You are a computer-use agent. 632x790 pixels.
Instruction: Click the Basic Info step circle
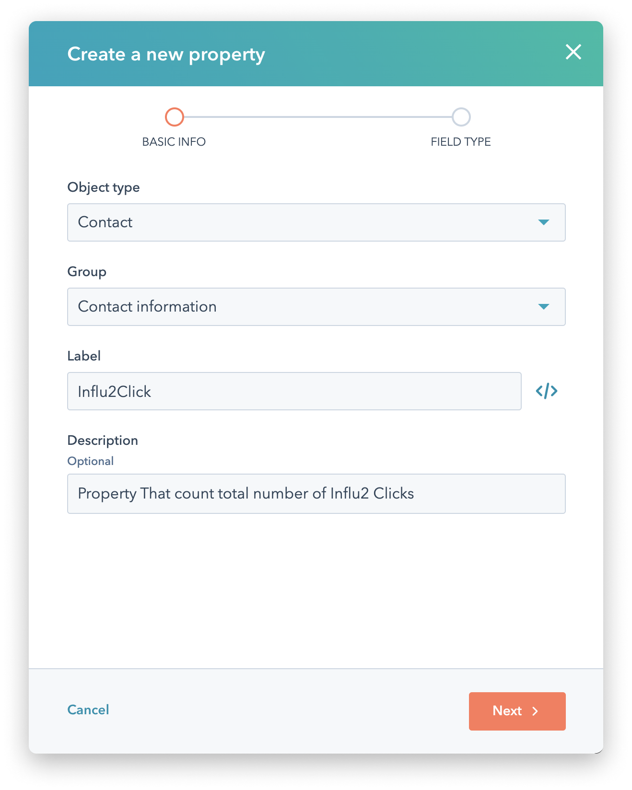click(x=175, y=117)
